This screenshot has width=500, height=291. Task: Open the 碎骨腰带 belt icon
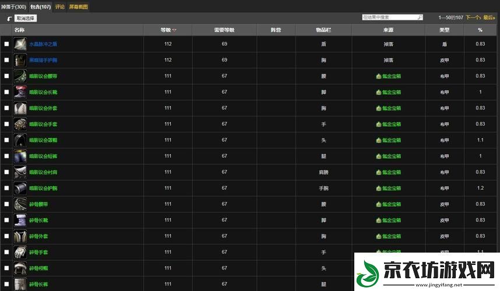(20, 204)
